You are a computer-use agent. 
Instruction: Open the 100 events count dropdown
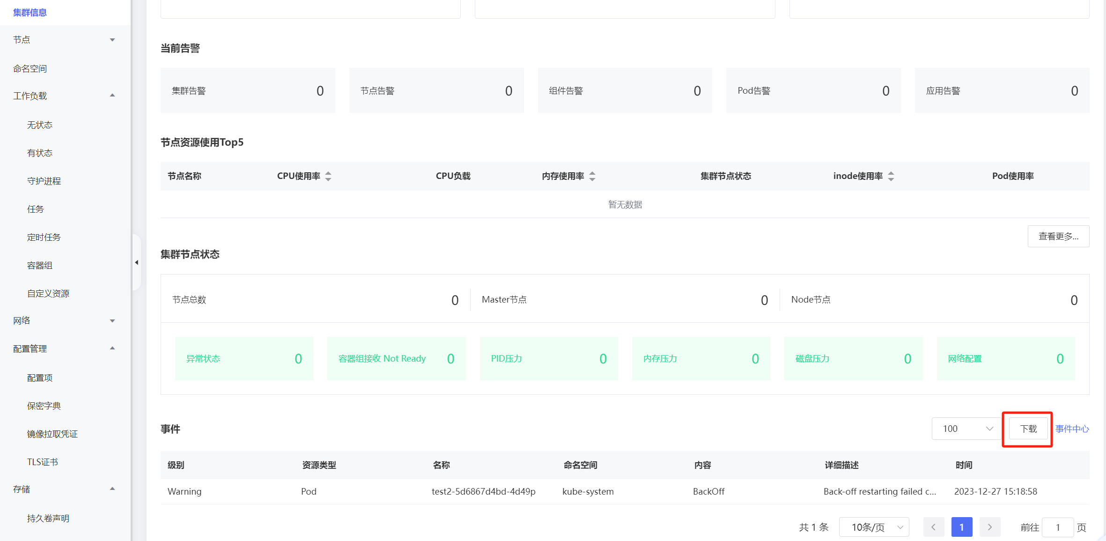coord(966,429)
